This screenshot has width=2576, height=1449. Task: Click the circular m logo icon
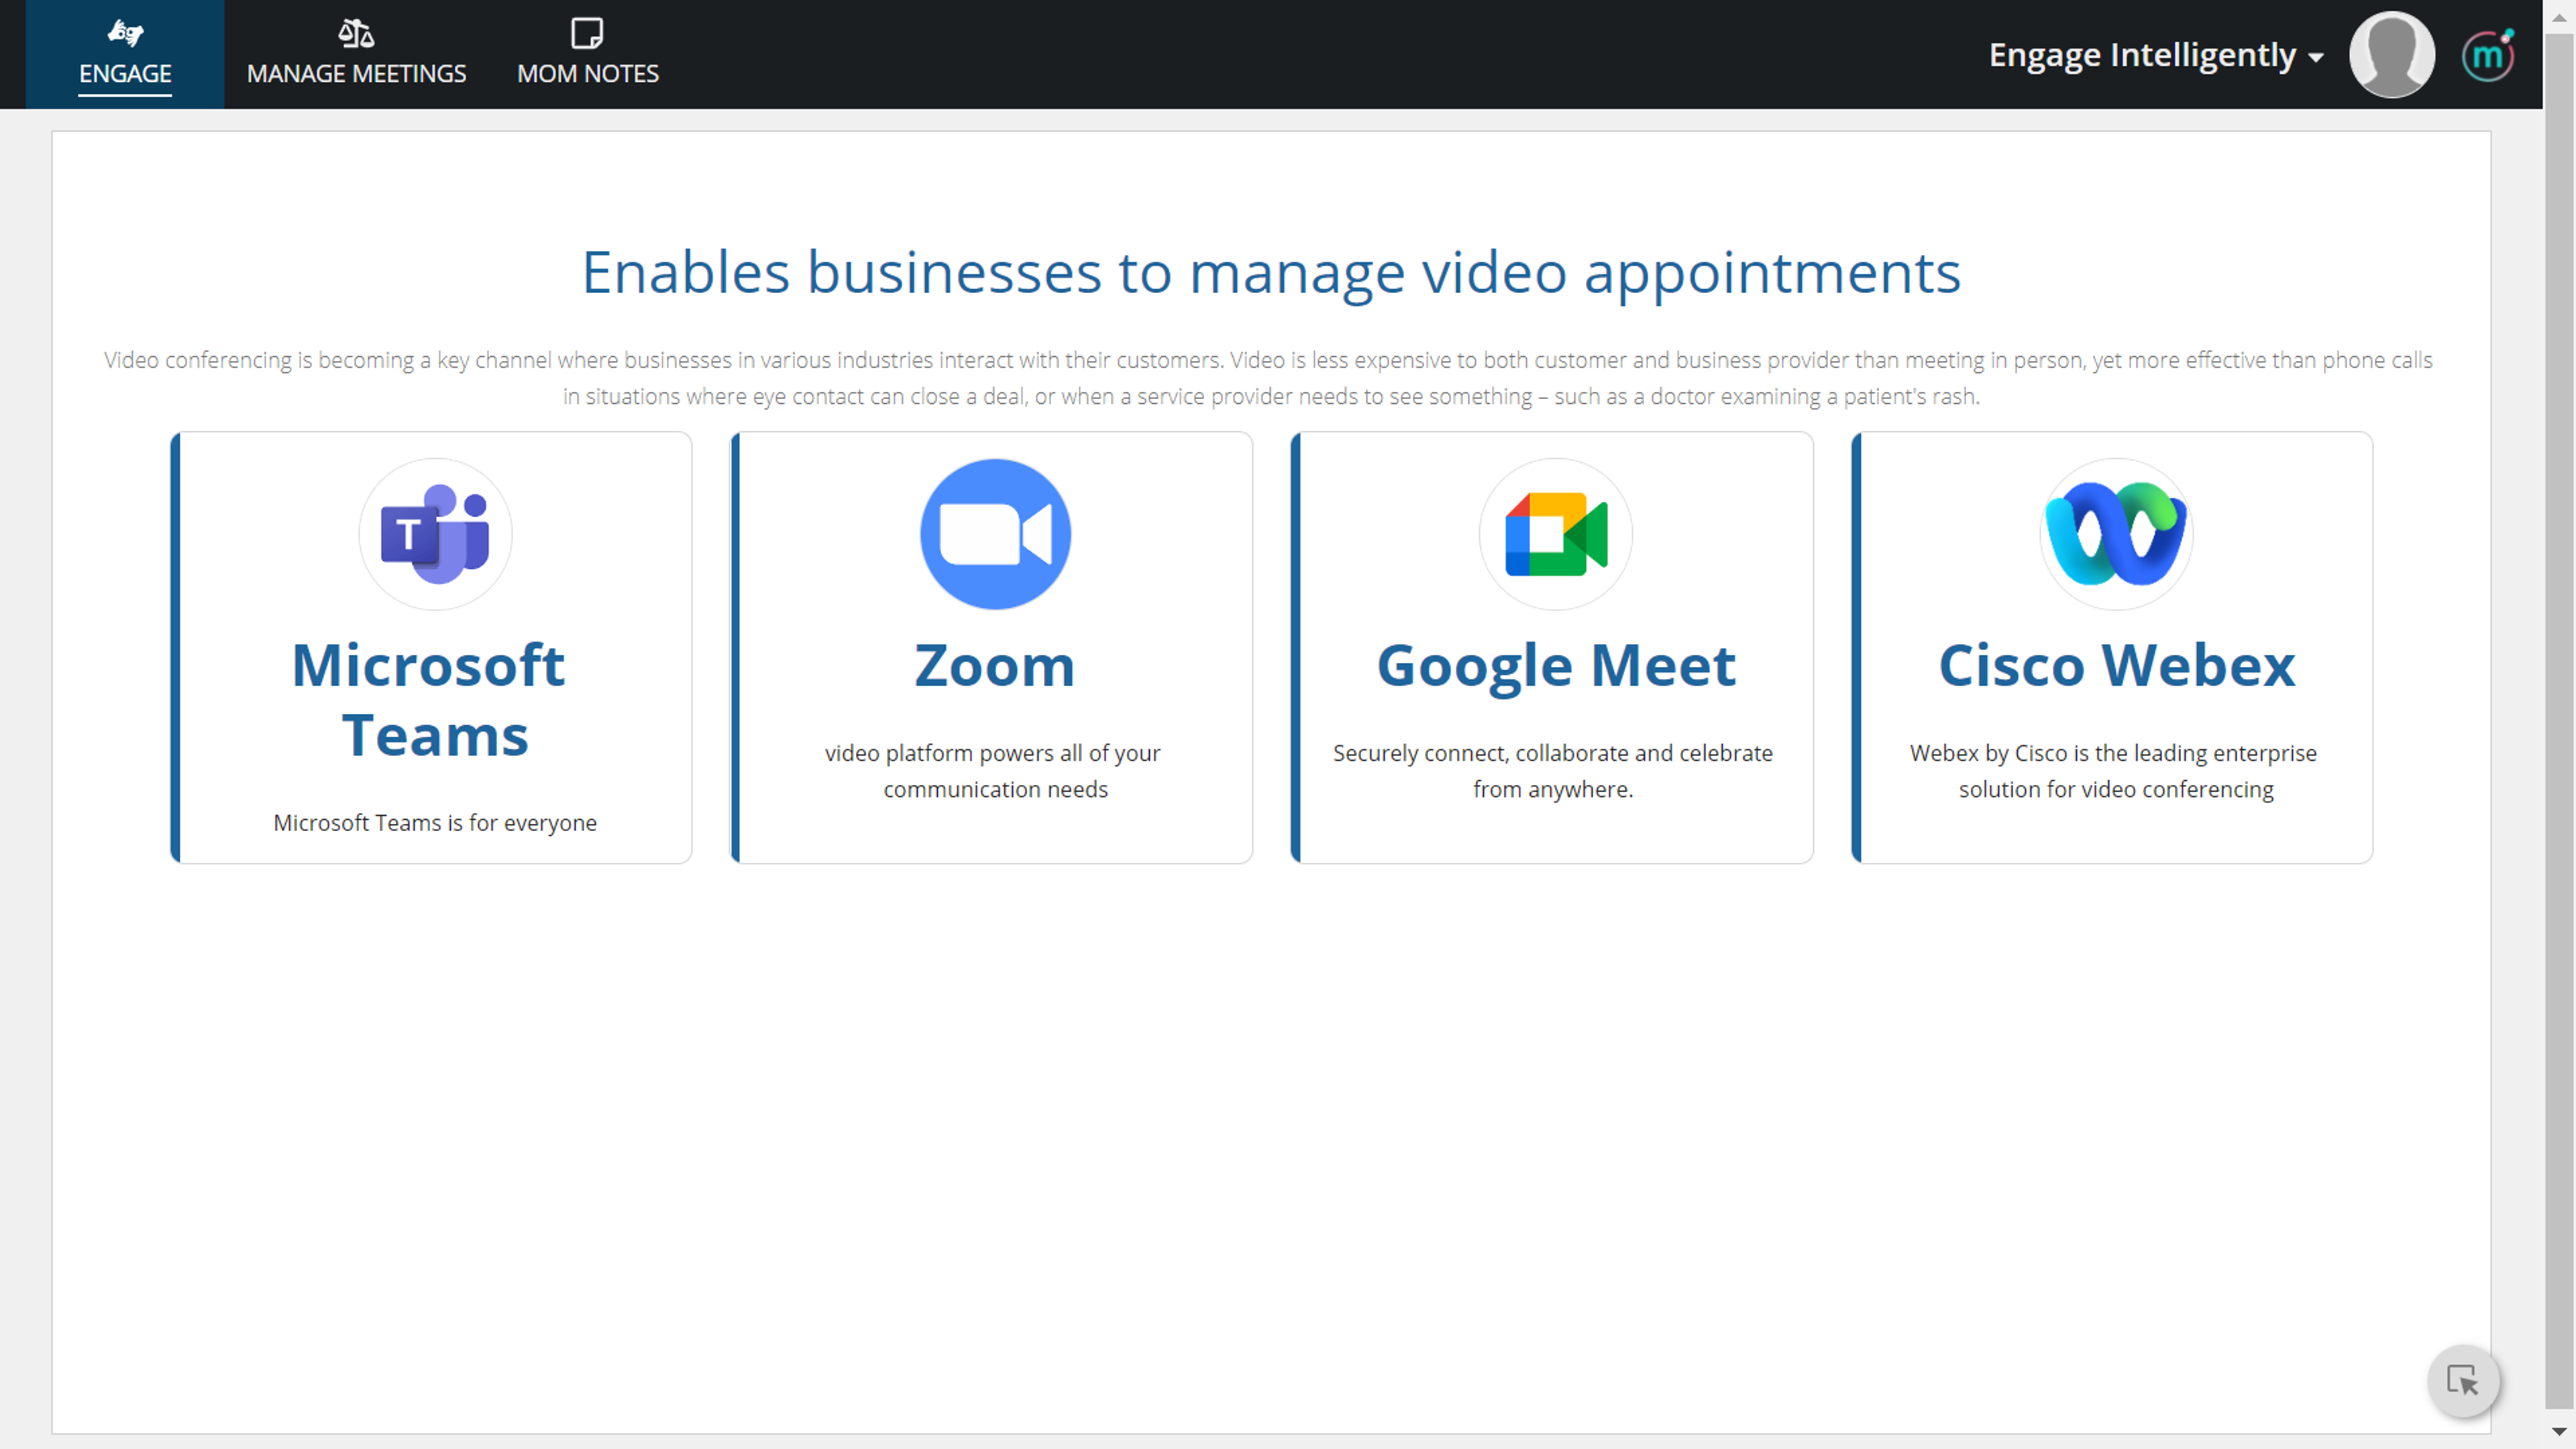pyautogui.click(x=2487, y=57)
